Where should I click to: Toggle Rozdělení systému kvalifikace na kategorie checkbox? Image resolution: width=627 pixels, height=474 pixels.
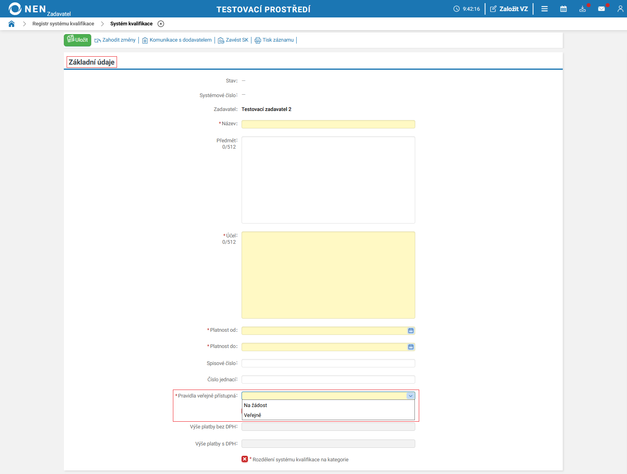[245, 459]
